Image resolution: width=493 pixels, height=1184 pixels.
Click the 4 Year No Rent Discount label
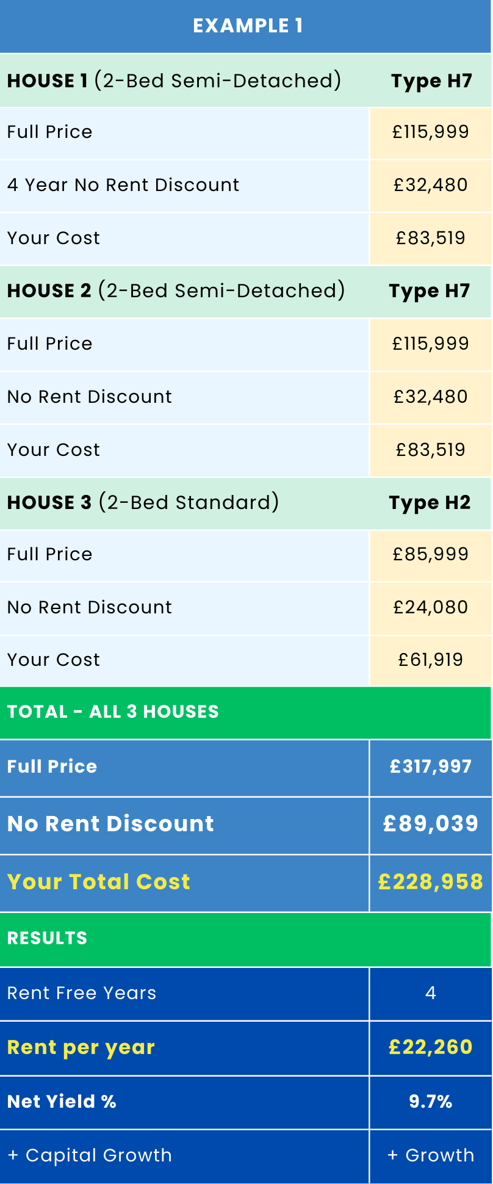pos(123,185)
